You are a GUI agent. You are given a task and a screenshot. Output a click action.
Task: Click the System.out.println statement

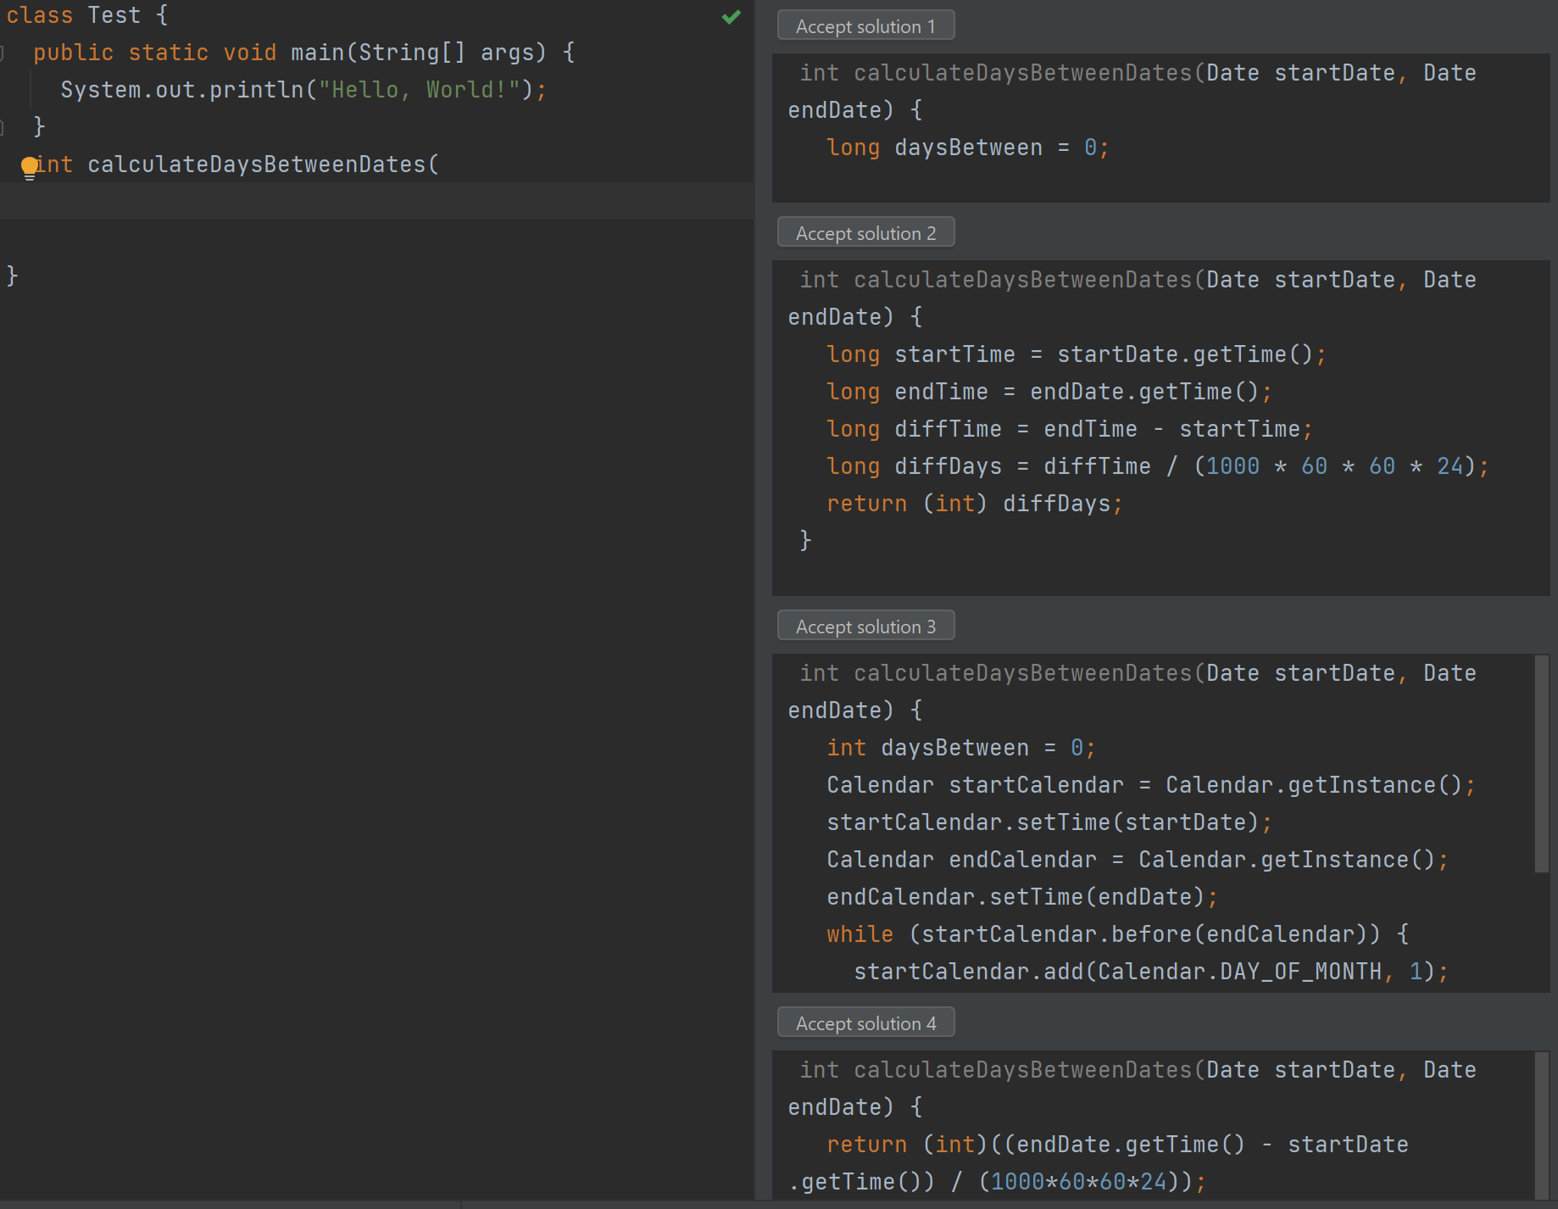(x=303, y=90)
